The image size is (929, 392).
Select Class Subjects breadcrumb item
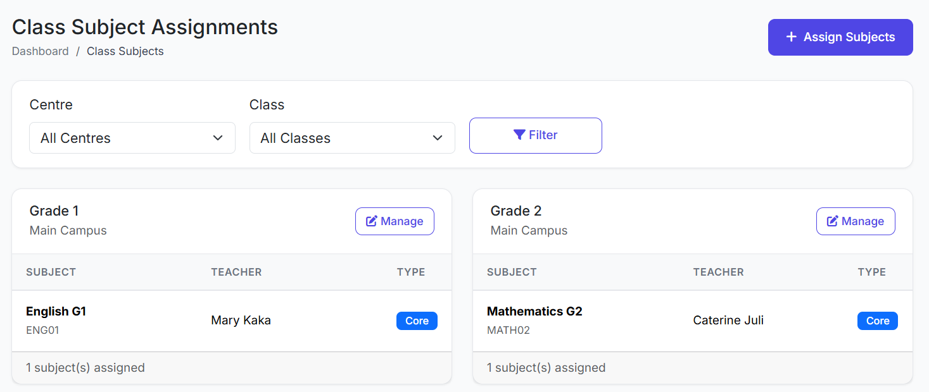(x=125, y=52)
